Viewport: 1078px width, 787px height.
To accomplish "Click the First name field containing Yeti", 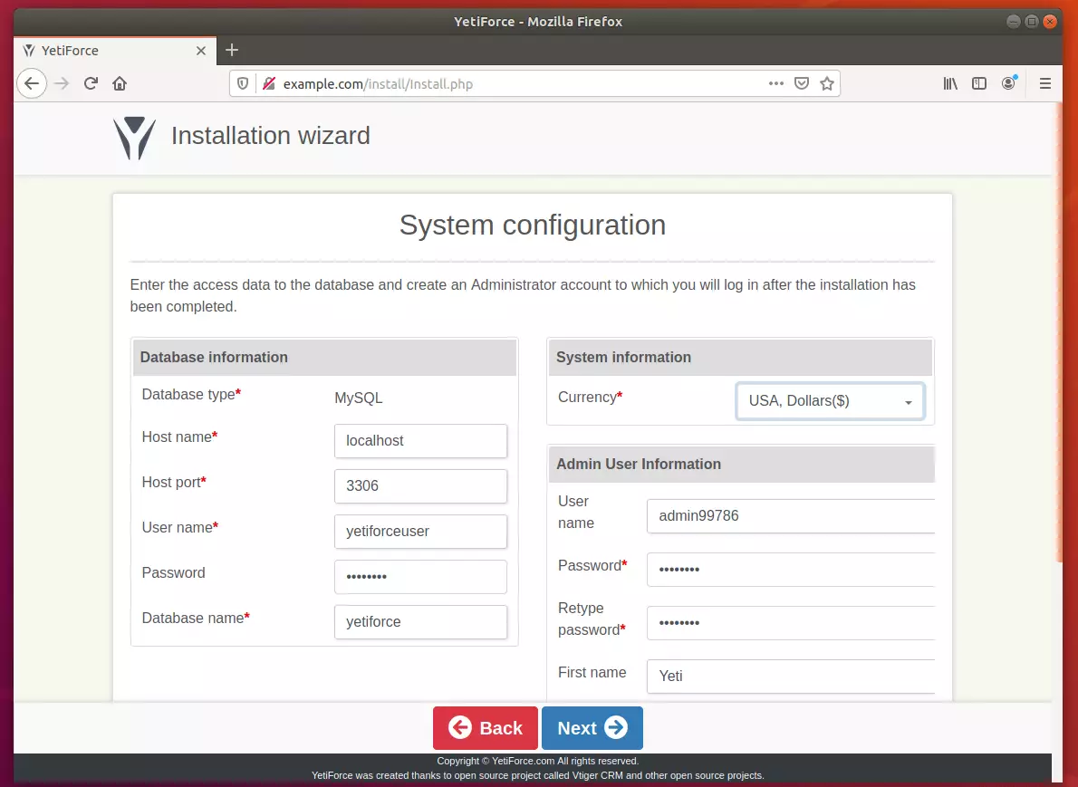I will (791, 677).
